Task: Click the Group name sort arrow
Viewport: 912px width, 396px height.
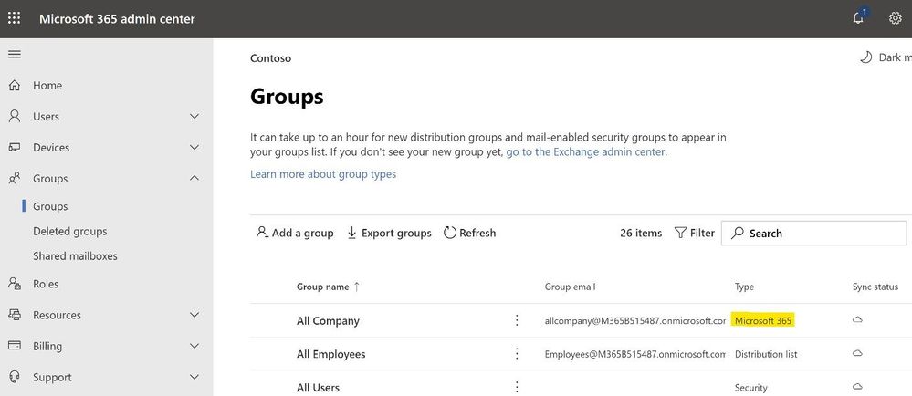Action: [x=357, y=287]
